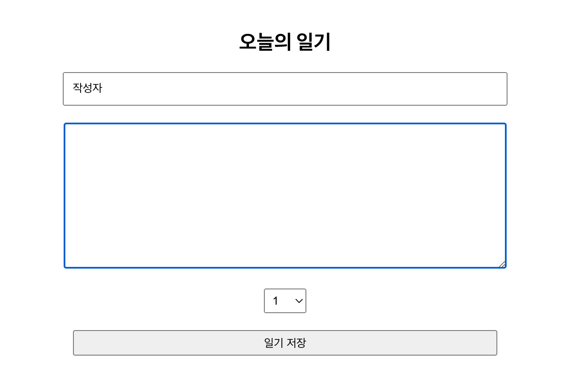
Task: Click the 작성자 author input field
Action: coord(284,89)
